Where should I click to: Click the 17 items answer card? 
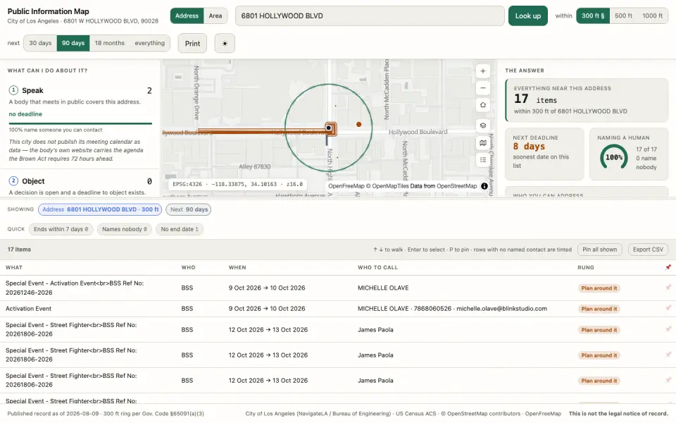[587, 100]
